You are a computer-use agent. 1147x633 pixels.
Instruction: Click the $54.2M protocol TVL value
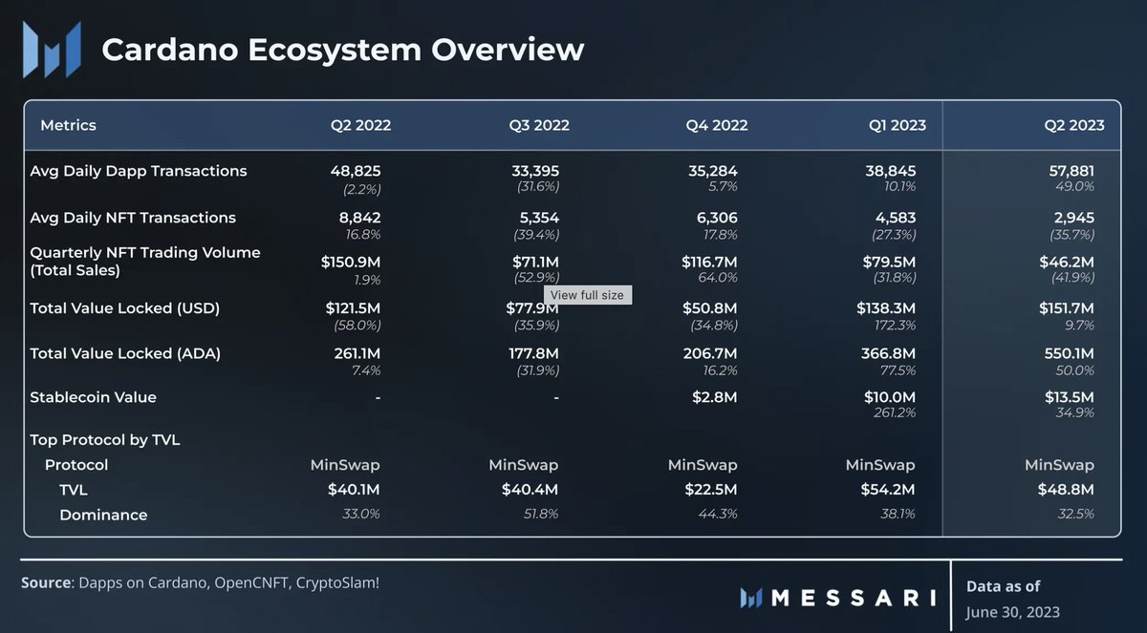tap(889, 490)
